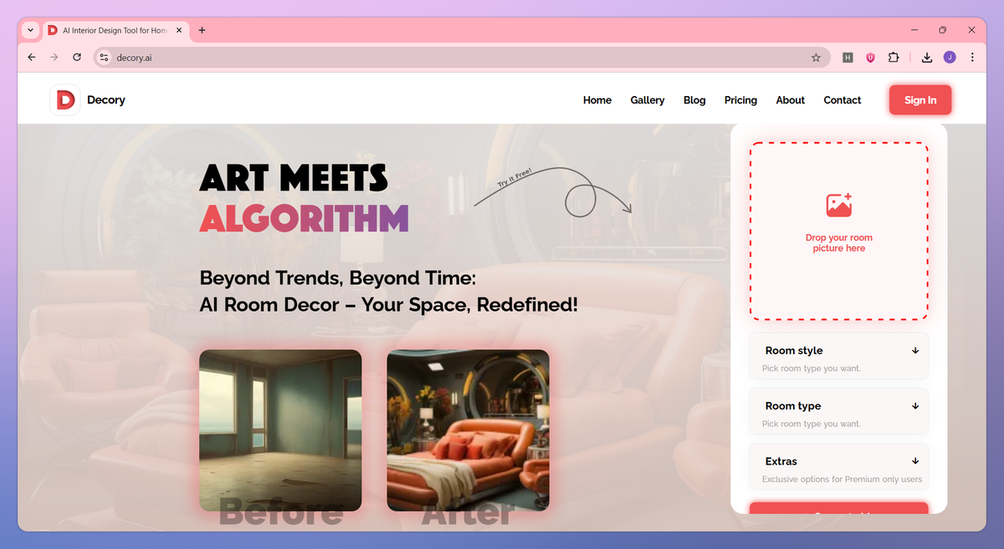Image resolution: width=1004 pixels, height=549 pixels.
Task: Click the red shield extension icon
Action: coord(871,58)
